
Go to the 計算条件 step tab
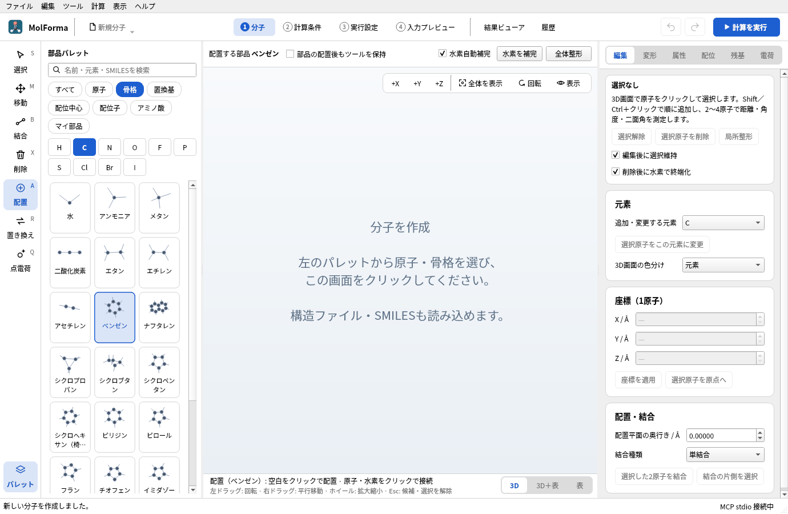point(303,27)
